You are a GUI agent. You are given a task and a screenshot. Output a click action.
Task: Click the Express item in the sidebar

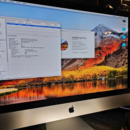[x=3, y=51]
